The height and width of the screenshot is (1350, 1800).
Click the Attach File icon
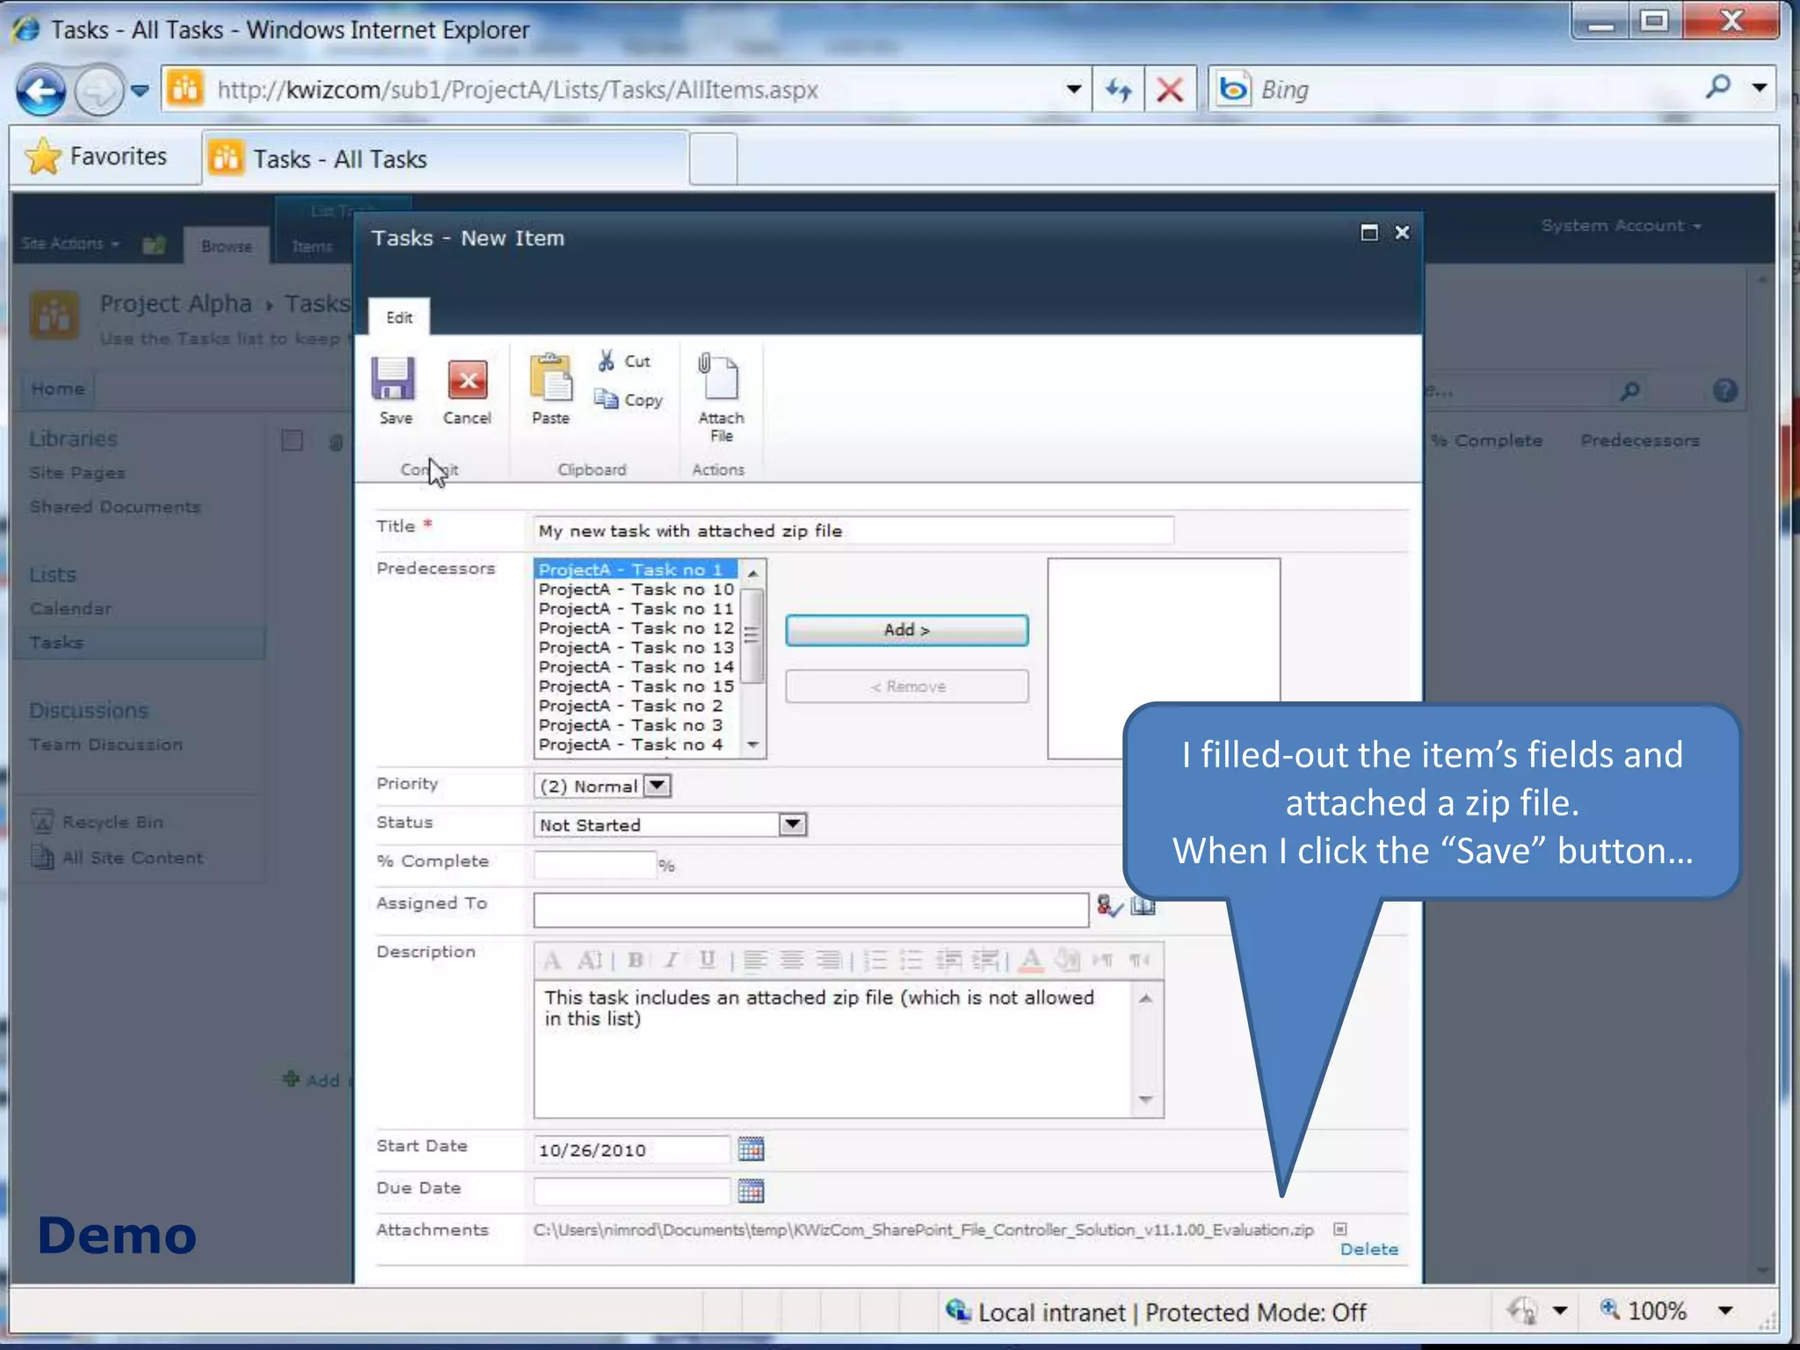click(718, 376)
